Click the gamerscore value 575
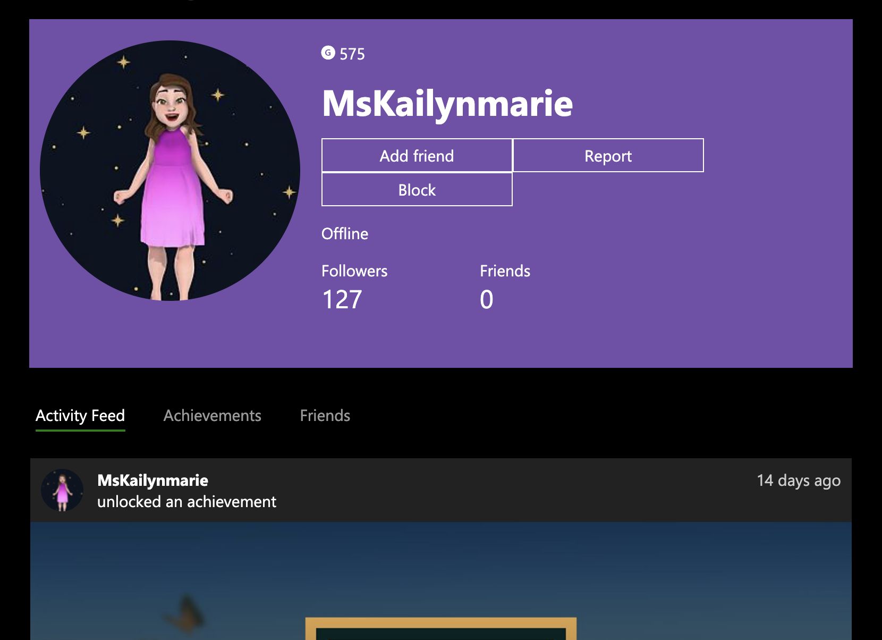The width and height of the screenshot is (882, 640). tap(352, 54)
